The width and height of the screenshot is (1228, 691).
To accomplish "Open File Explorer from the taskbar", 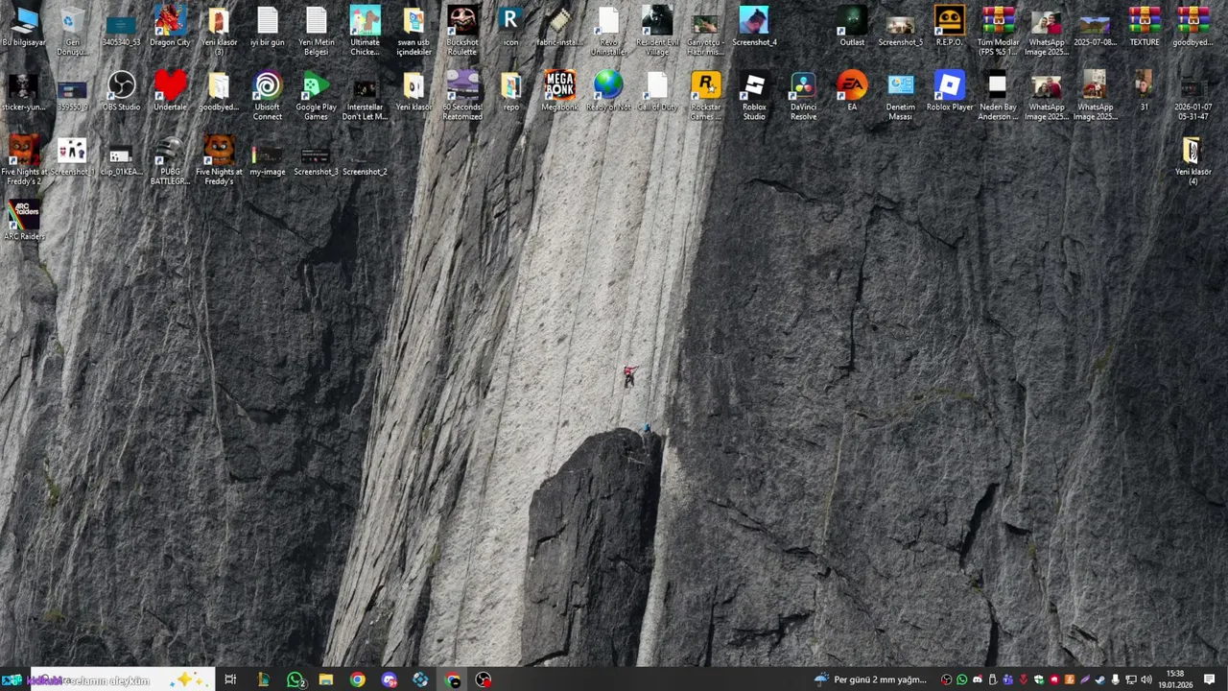I will click(326, 679).
